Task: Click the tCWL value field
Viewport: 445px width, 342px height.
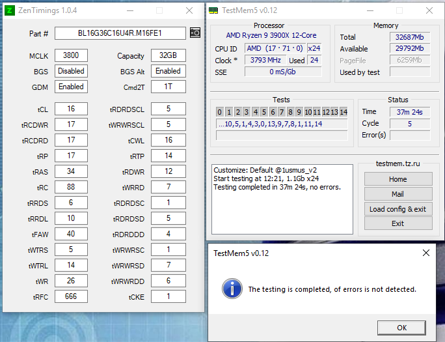Action: pos(169,140)
